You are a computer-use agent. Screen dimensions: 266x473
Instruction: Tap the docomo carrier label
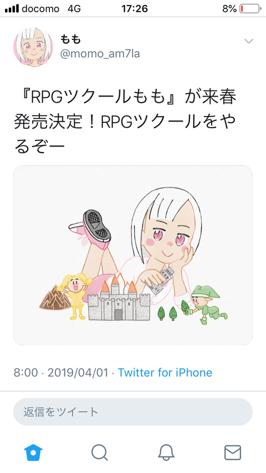pos(40,9)
